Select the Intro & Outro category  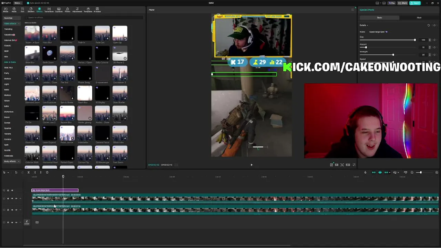click(10, 62)
